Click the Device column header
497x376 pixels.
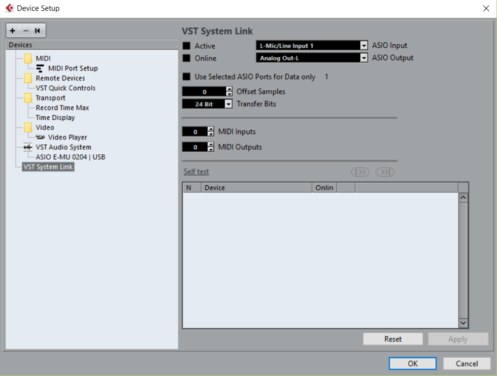click(257, 188)
